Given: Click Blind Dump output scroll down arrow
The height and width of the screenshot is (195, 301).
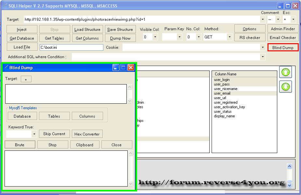Looking at the screenshot, I should (x=131, y=184).
